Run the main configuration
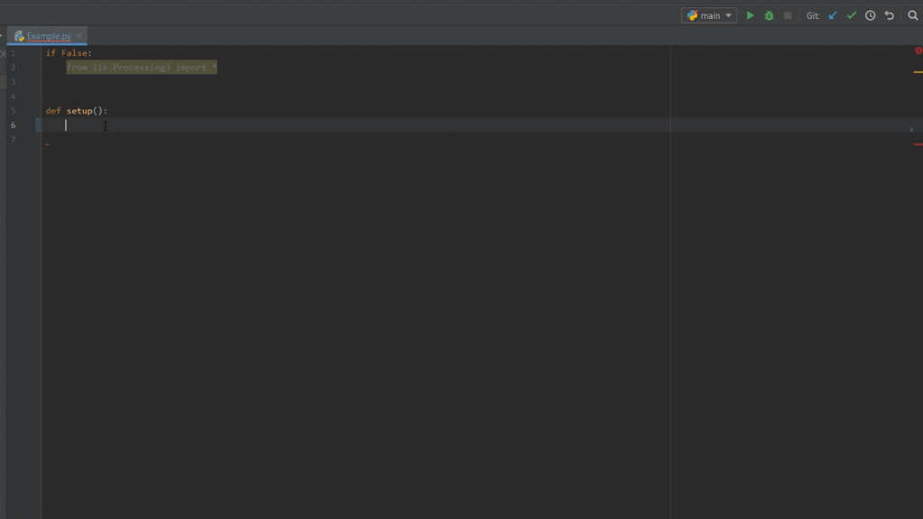Screen dimensions: 923x519 pyautogui.click(x=750, y=15)
